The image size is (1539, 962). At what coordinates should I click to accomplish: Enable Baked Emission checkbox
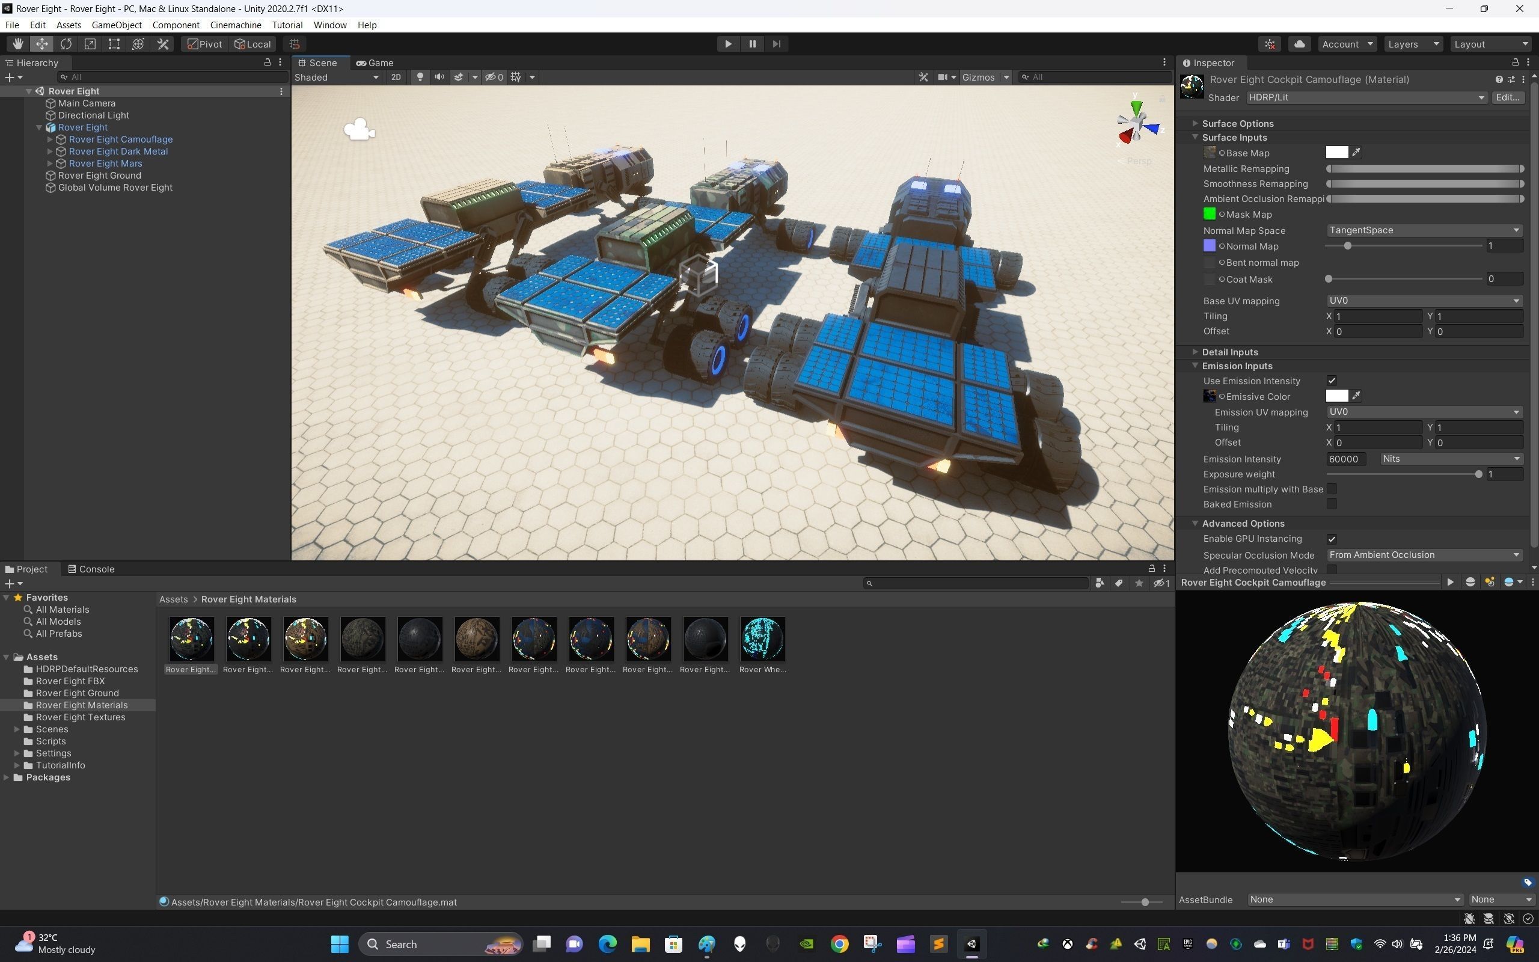pyautogui.click(x=1332, y=504)
